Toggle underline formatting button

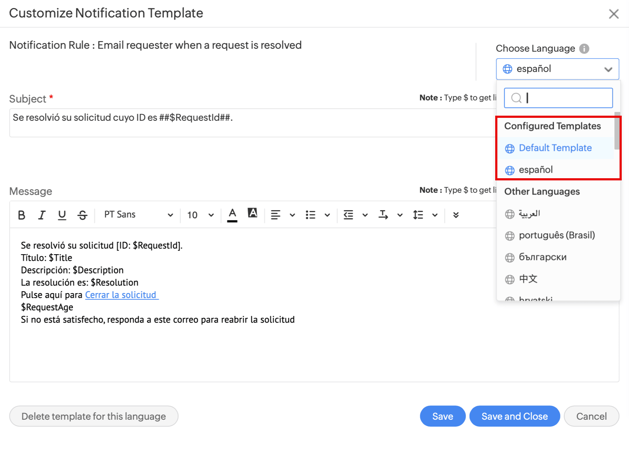(x=62, y=215)
